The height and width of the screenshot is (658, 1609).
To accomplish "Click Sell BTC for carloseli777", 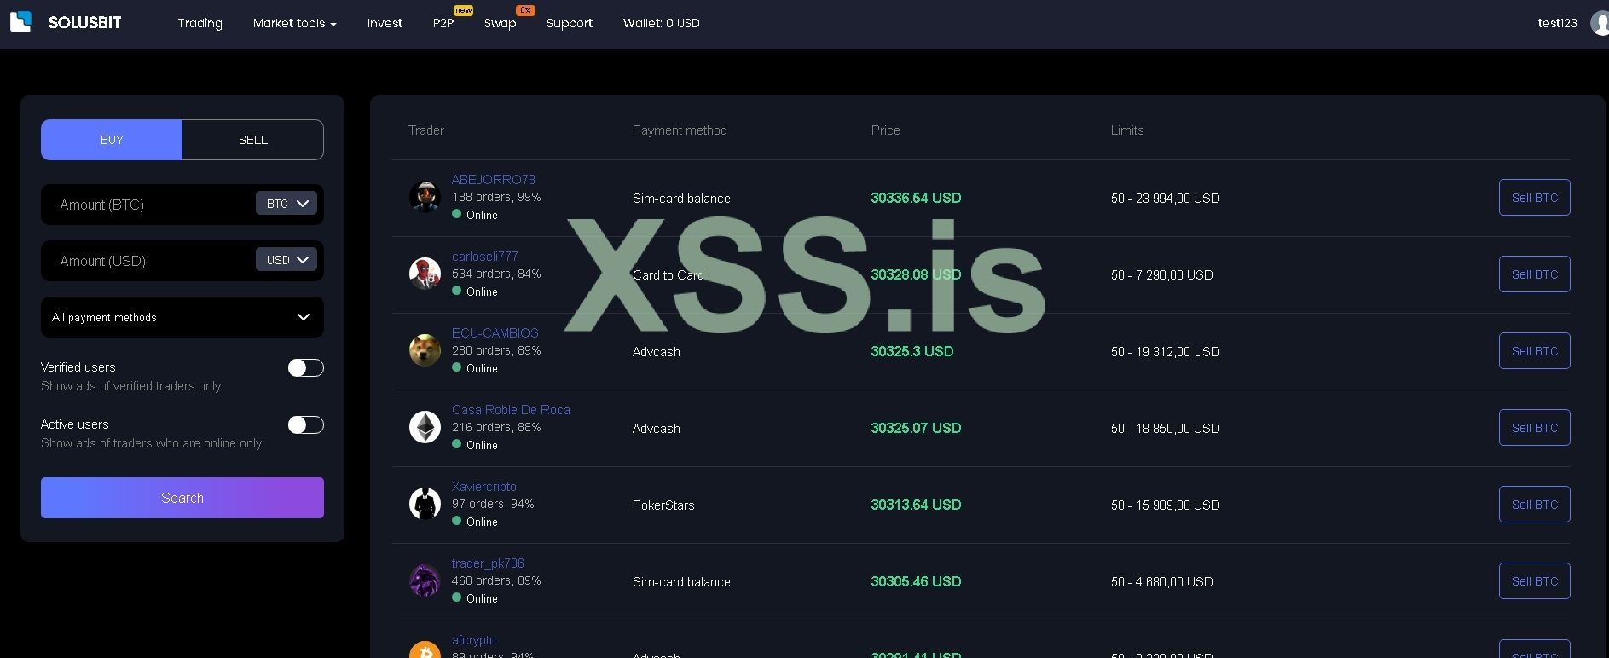I will click(x=1534, y=274).
